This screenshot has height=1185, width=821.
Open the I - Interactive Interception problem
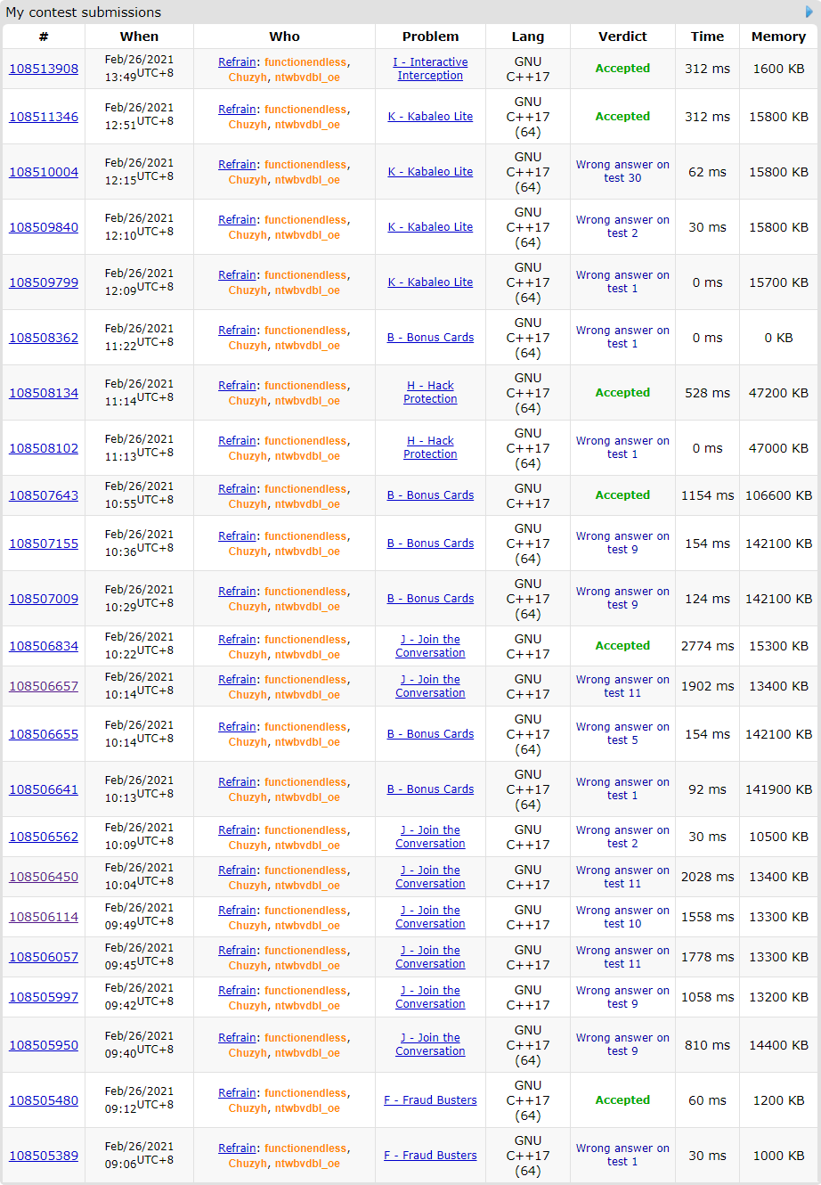click(430, 69)
